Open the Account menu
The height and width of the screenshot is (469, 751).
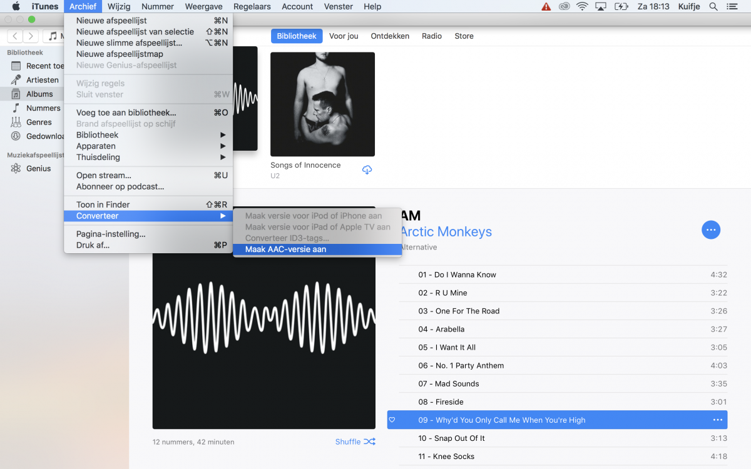click(297, 6)
